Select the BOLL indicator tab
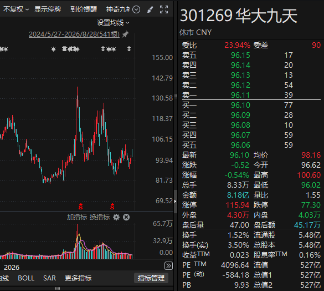 click(26, 278)
